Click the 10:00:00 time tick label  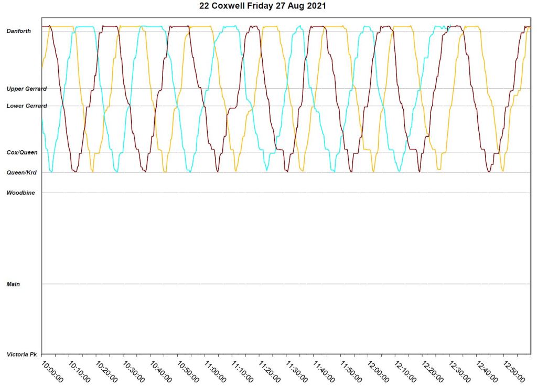pos(52,371)
